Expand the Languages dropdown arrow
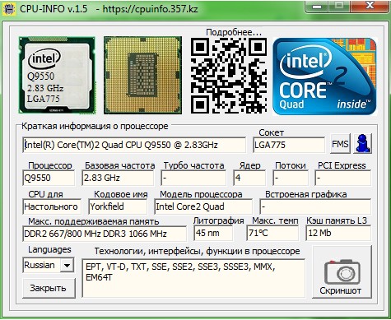 (x=67, y=265)
